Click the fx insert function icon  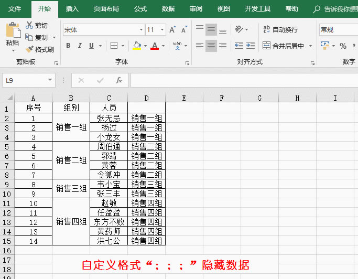(x=119, y=80)
